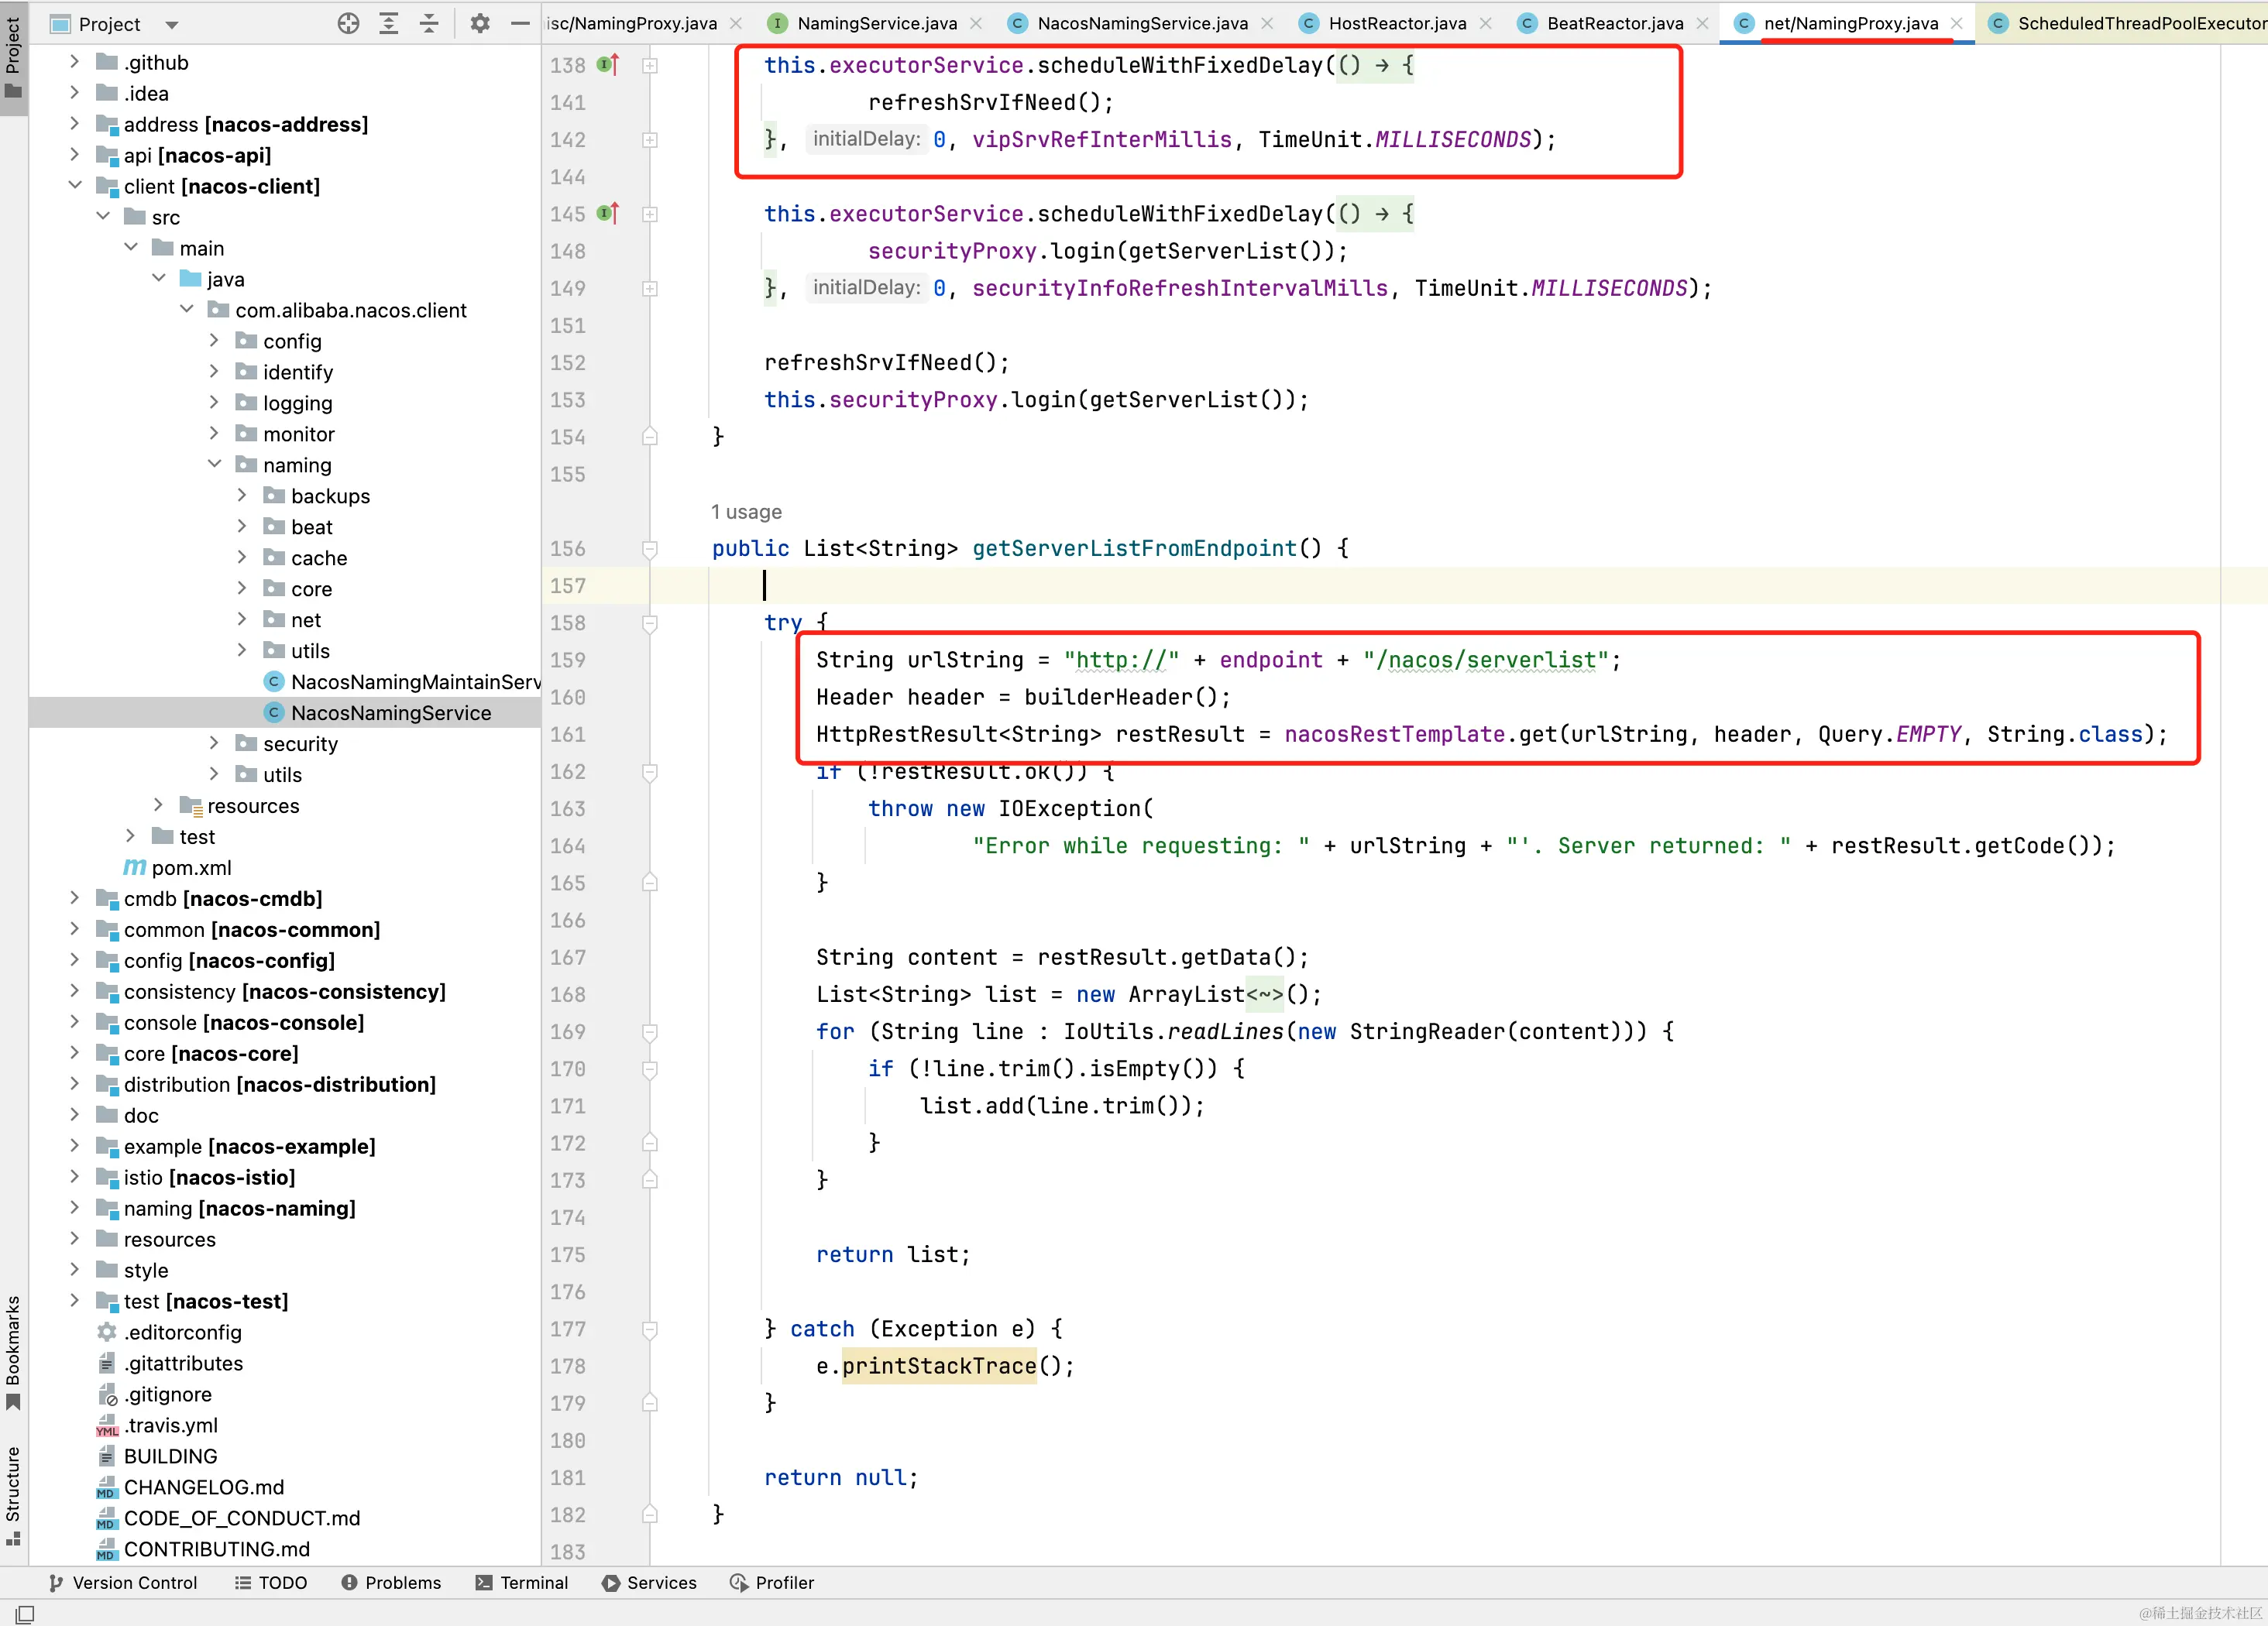Open the Structure tool window
This screenshot has width=2268, height=1626.
(x=13, y=1493)
